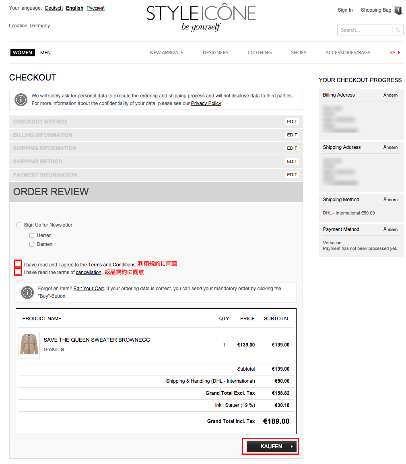Click the search magnifier icon
This screenshot has height=464, width=406.
click(x=398, y=30)
